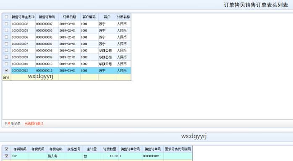This screenshot has height=161, width=293.
Task: Click the 10.00 order quantity cell
Action: (x=110, y=156)
